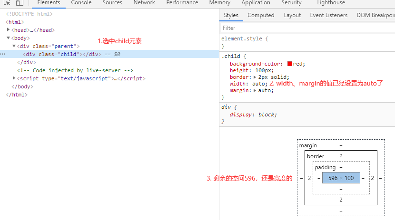Collapse the parent div node
Image resolution: width=395 pixels, height=220 pixels.
pyautogui.click(x=14, y=46)
